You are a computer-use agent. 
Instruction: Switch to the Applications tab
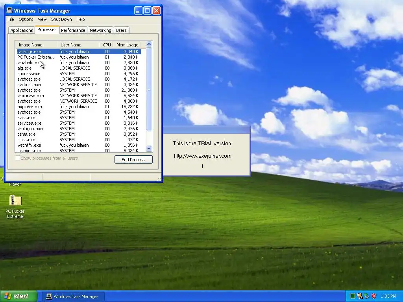point(22,30)
